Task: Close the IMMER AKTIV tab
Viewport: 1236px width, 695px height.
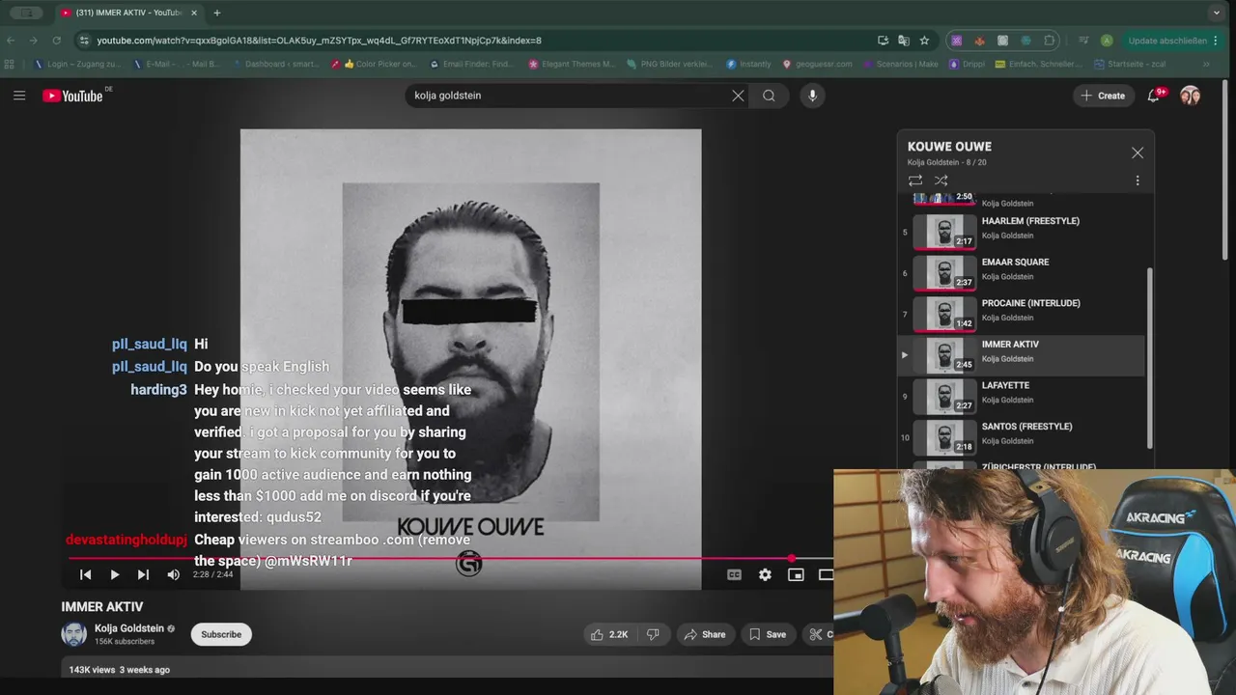Action: click(193, 13)
